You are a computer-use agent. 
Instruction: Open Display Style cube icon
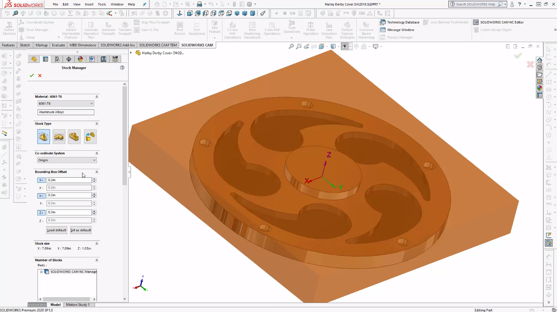tap(333, 46)
